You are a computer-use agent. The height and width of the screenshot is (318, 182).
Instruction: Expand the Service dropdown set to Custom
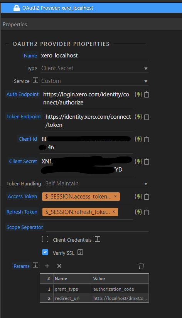94,81
